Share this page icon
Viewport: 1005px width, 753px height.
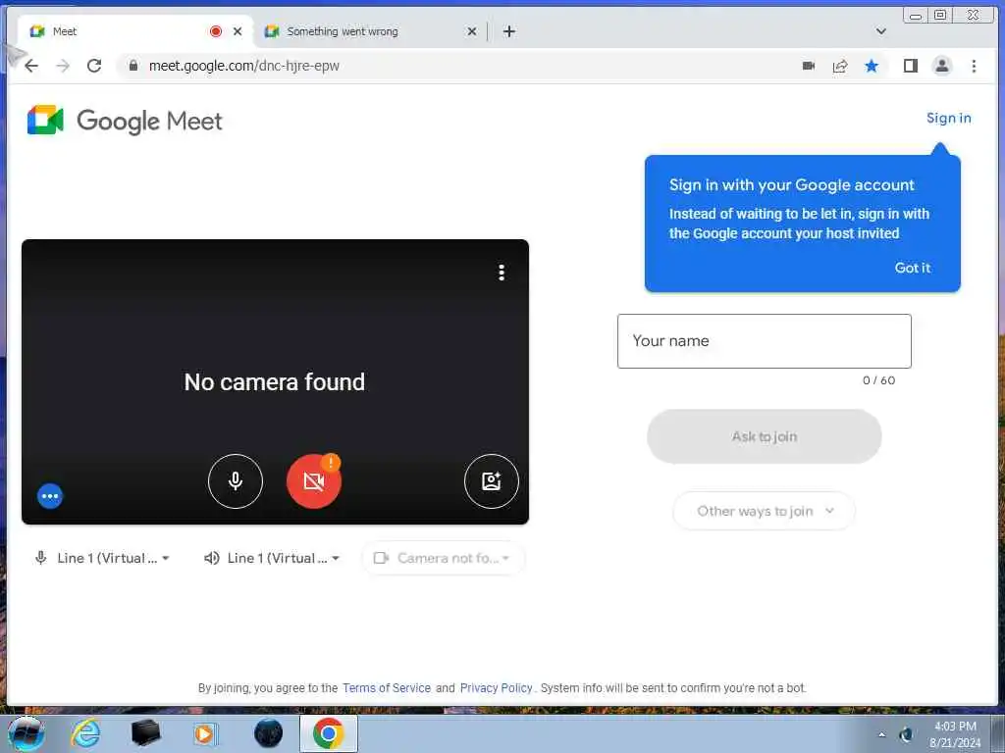pyautogui.click(x=840, y=66)
